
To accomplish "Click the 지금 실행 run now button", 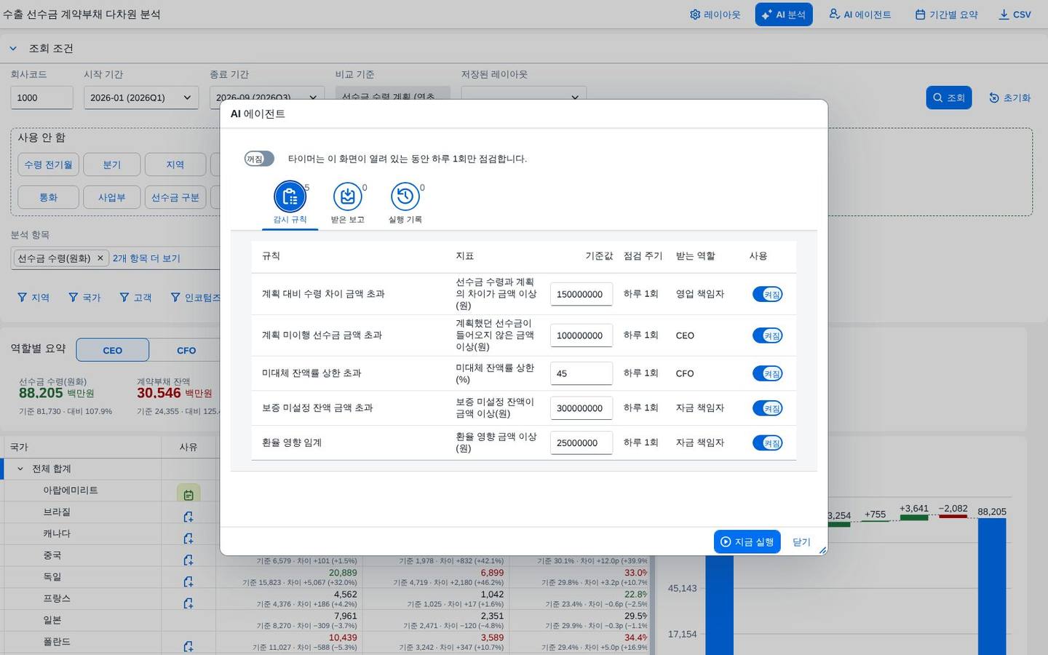I will (747, 541).
